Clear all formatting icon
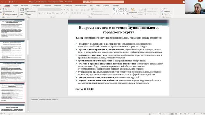 click(68, 10)
